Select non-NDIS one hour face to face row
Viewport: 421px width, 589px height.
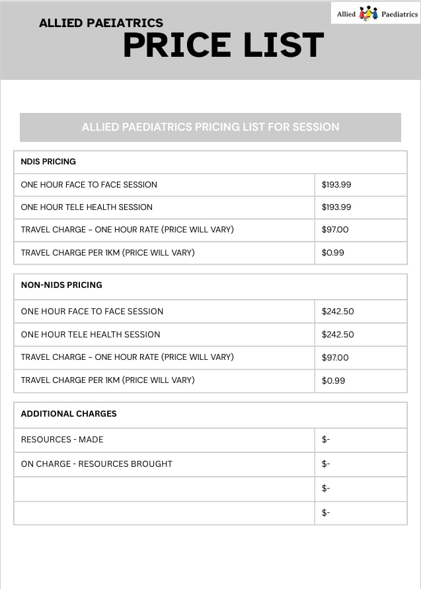pyautogui.click(x=92, y=311)
